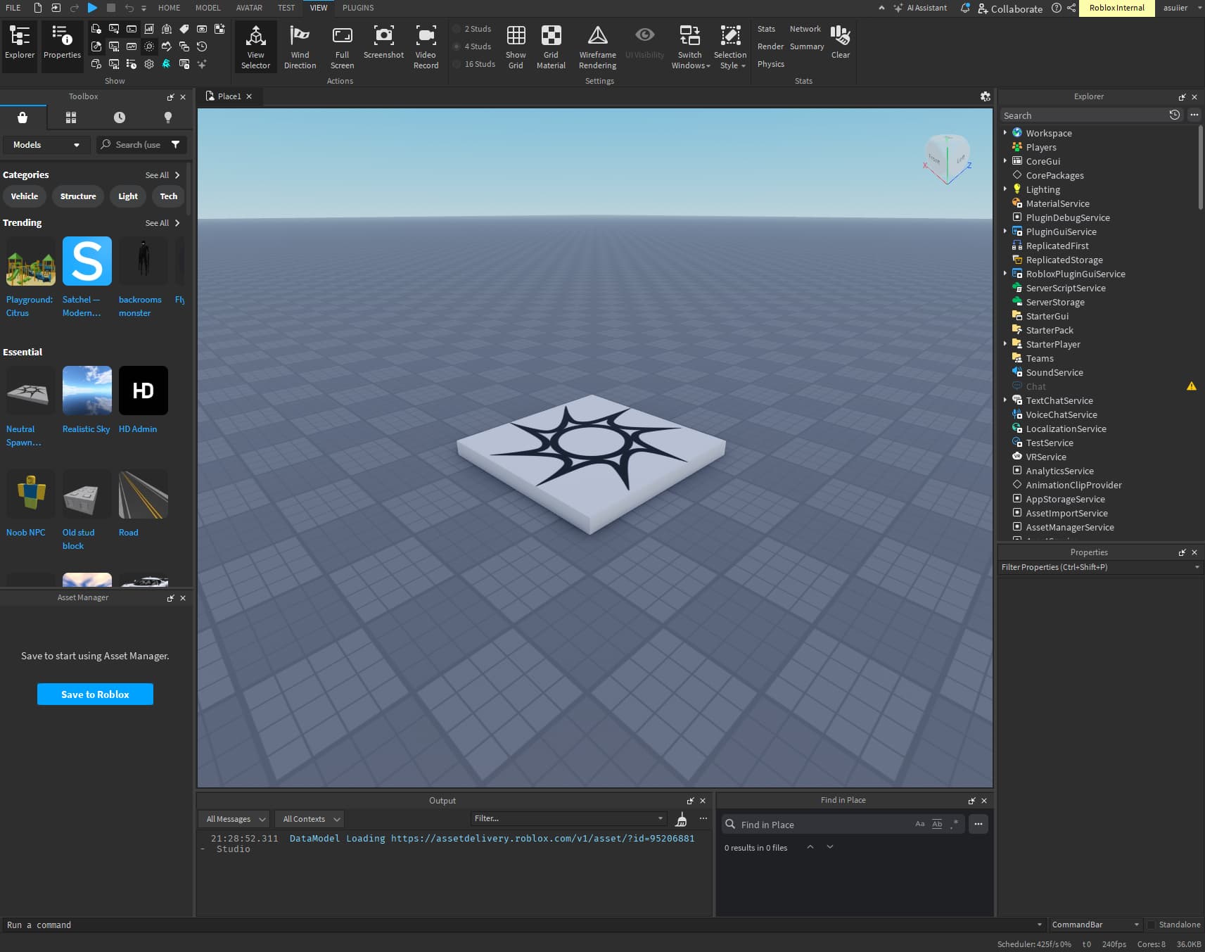This screenshot has height=952, width=1205.
Task: Click the Structure category chip
Action: pyautogui.click(x=78, y=196)
